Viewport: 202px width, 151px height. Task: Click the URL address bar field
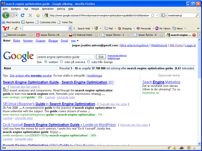tap(99, 15)
